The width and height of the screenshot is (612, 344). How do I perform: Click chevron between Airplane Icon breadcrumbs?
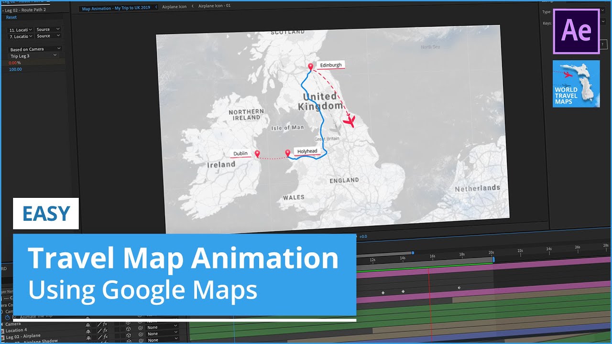(x=193, y=6)
